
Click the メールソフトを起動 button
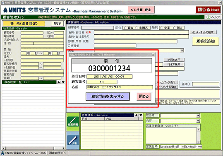pyautogui.click(x=167, y=86)
